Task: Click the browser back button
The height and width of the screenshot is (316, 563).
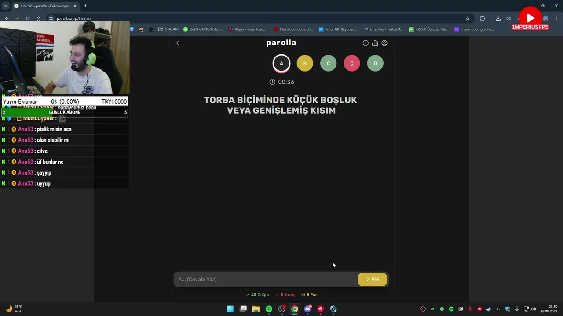Action: point(7,18)
